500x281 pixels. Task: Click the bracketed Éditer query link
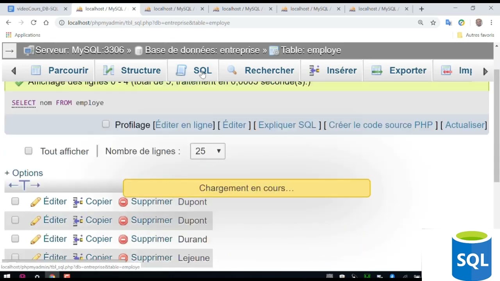[x=234, y=125]
